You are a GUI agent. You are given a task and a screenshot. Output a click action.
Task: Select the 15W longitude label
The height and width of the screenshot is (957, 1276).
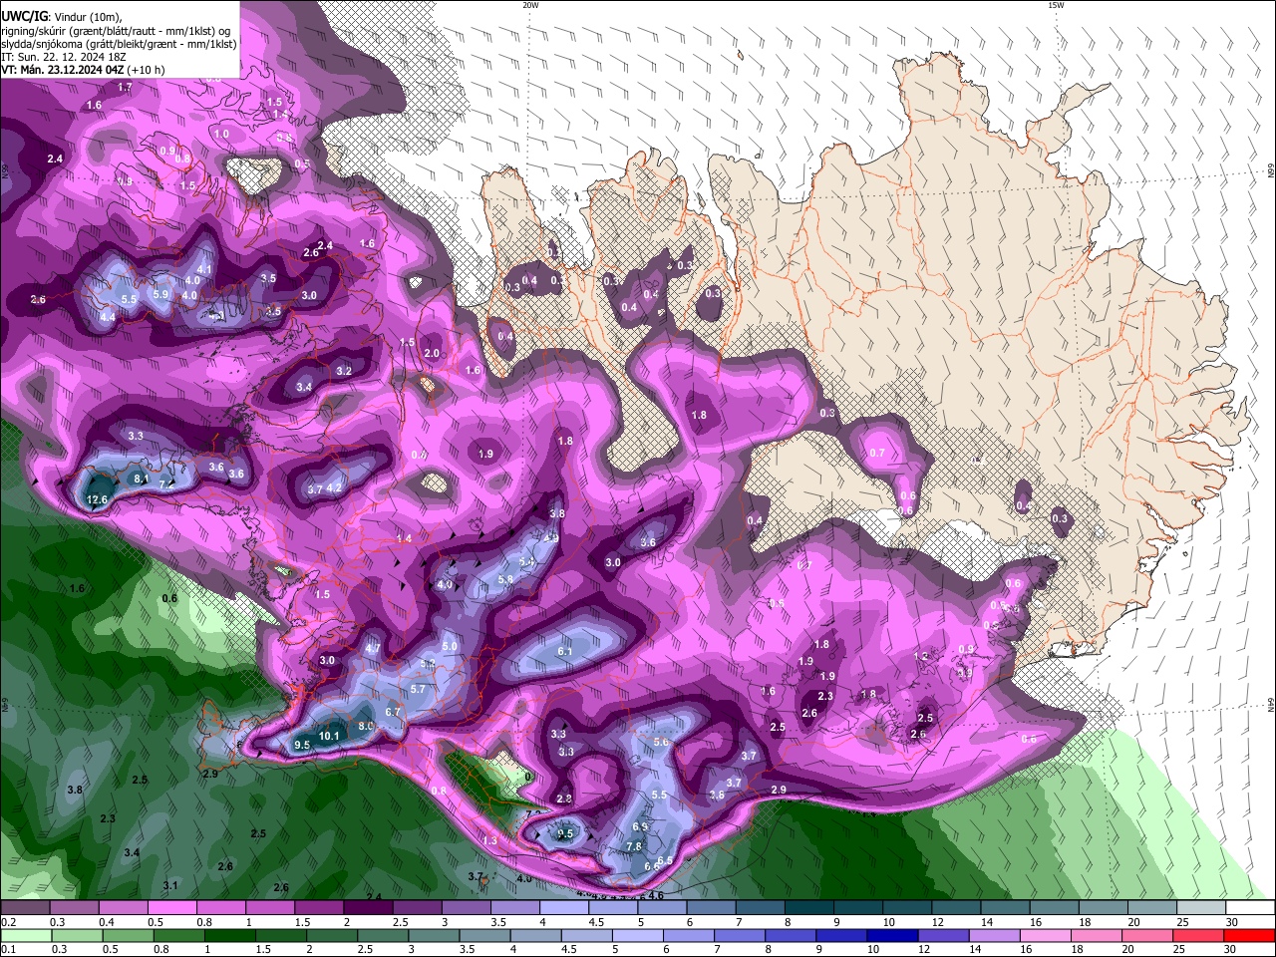click(1056, 5)
